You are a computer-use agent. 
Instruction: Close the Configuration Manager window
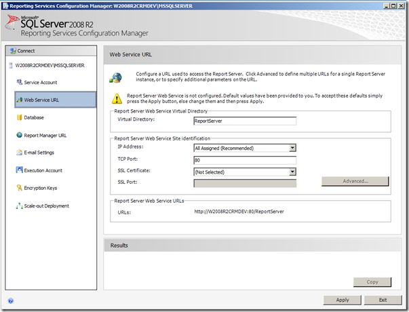[401, 5]
